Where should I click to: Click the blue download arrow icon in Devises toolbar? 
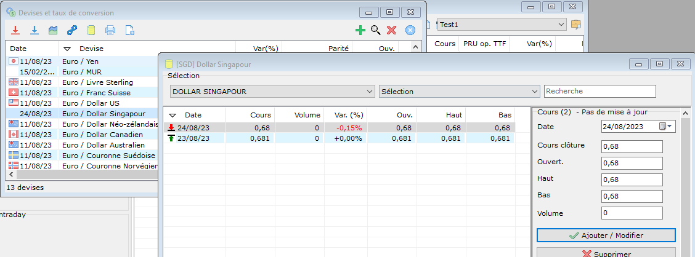pos(35,30)
